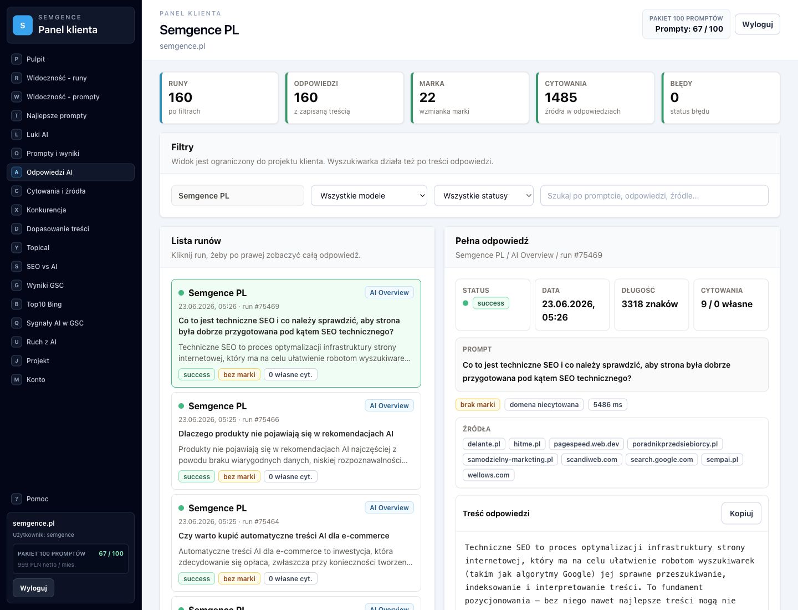The height and width of the screenshot is (610, 798).
Task: Click the W icon for Widoczność - prompty
Action: 17,97
